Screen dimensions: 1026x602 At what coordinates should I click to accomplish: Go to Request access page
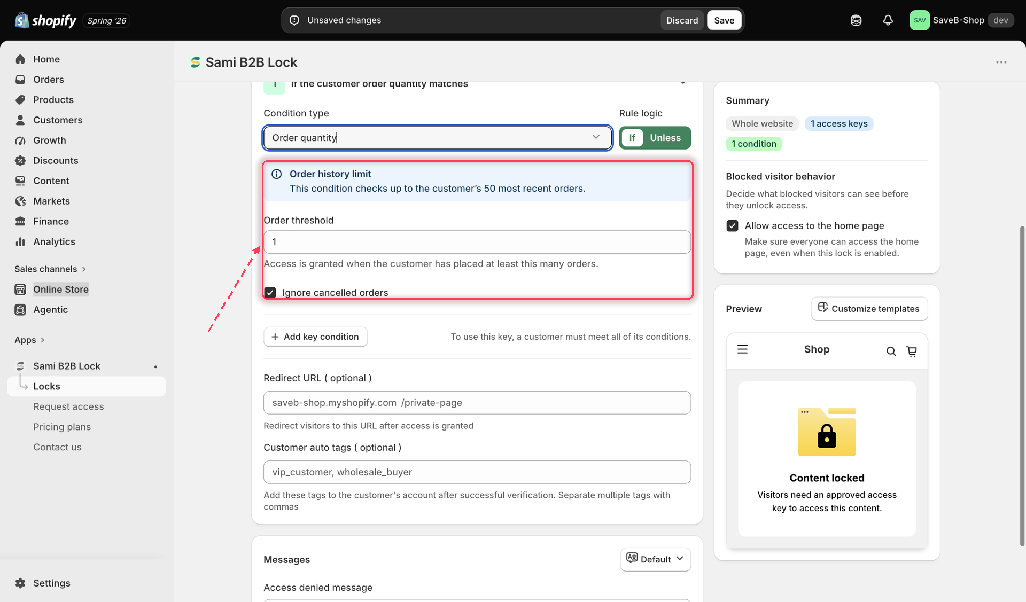68,407
